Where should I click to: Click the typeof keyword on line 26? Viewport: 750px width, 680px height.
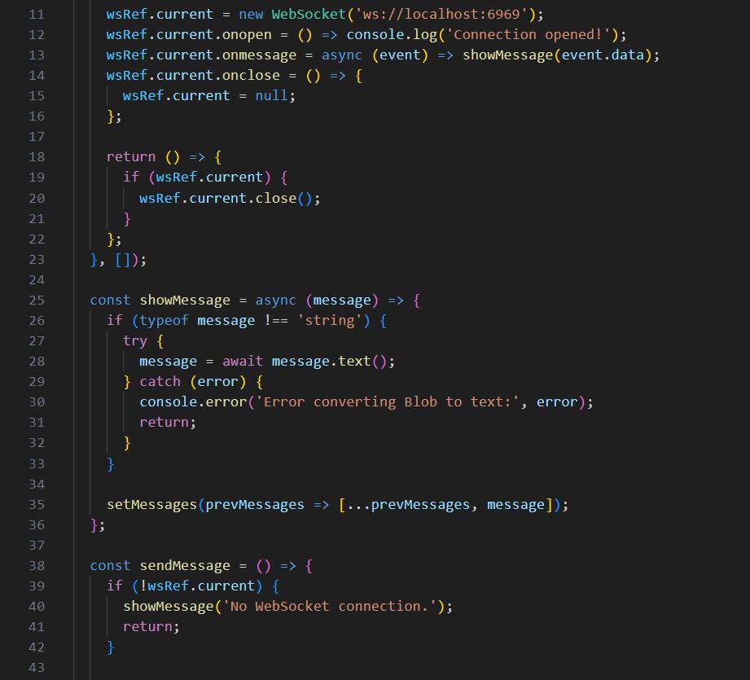tap(164, 320)
